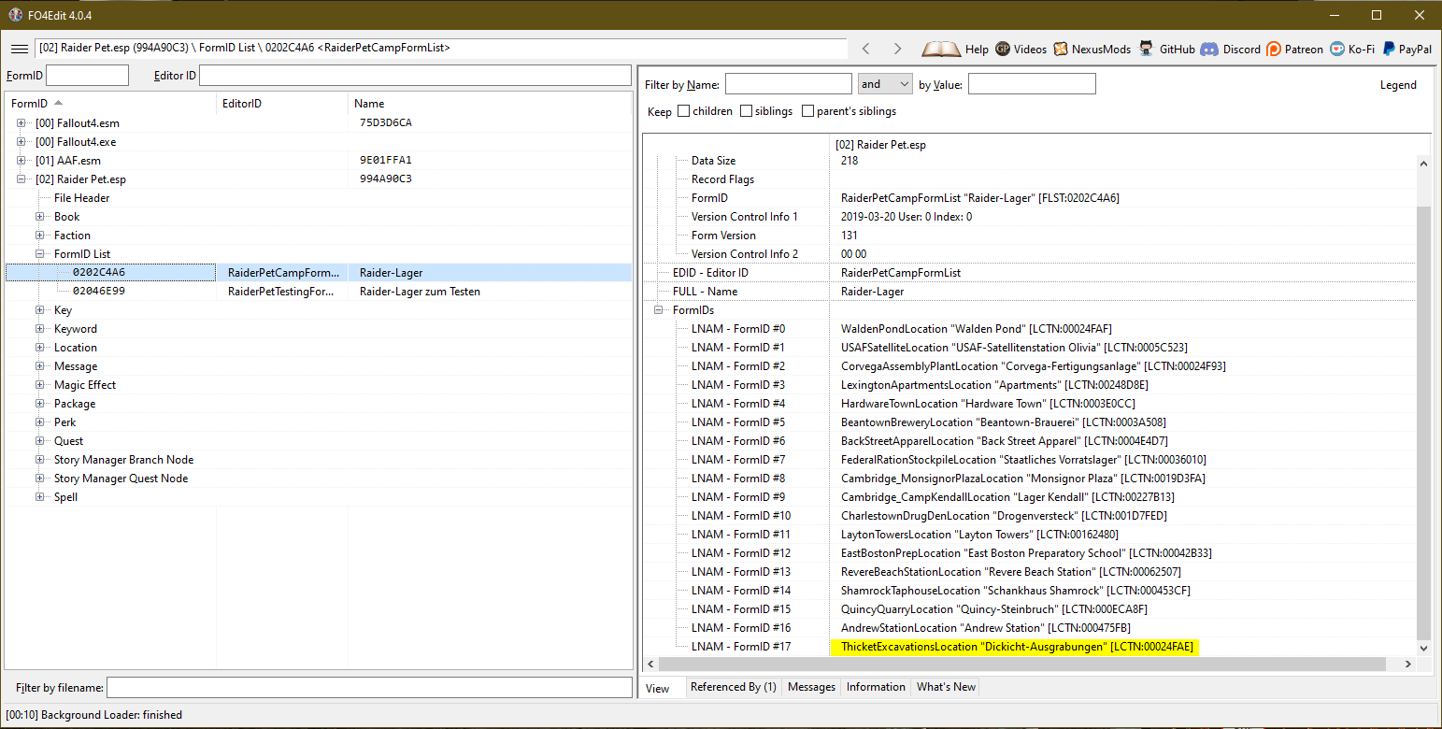Open the GitHub octocat icon
Screen dimensions: 1442x729
(1147, 49)
